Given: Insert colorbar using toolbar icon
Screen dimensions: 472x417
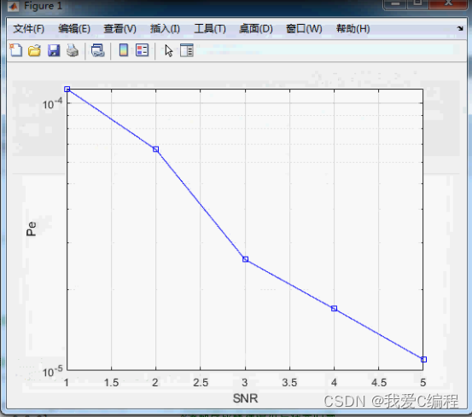Looking at the screenshot, I should click(x=124, y=50).
